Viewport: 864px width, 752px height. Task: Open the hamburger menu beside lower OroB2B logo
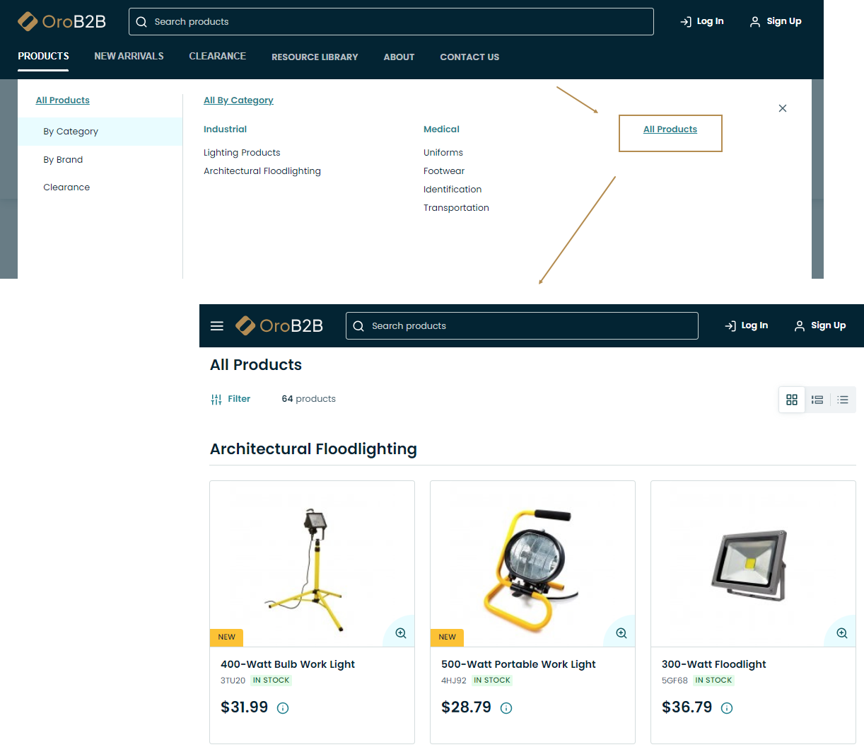pyautogui.click(x=217, y=326)
